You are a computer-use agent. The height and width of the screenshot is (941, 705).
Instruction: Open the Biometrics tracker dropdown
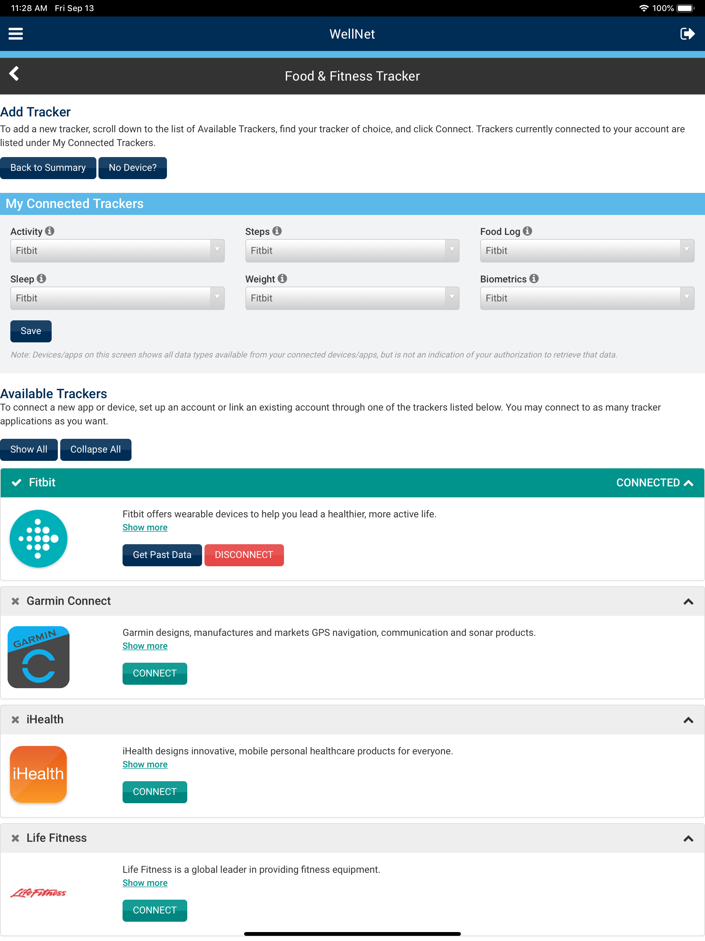tap(587, 298)
